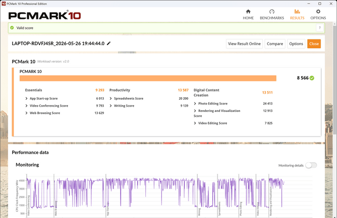337x218 pixels.
Task: Click the orange PCMARK 10 score bar
Action: [148, 78]
